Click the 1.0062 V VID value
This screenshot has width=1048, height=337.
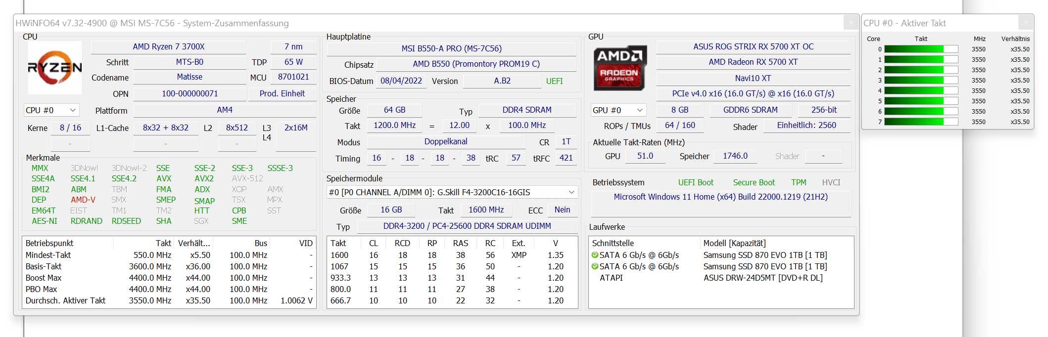coord(296,301)
